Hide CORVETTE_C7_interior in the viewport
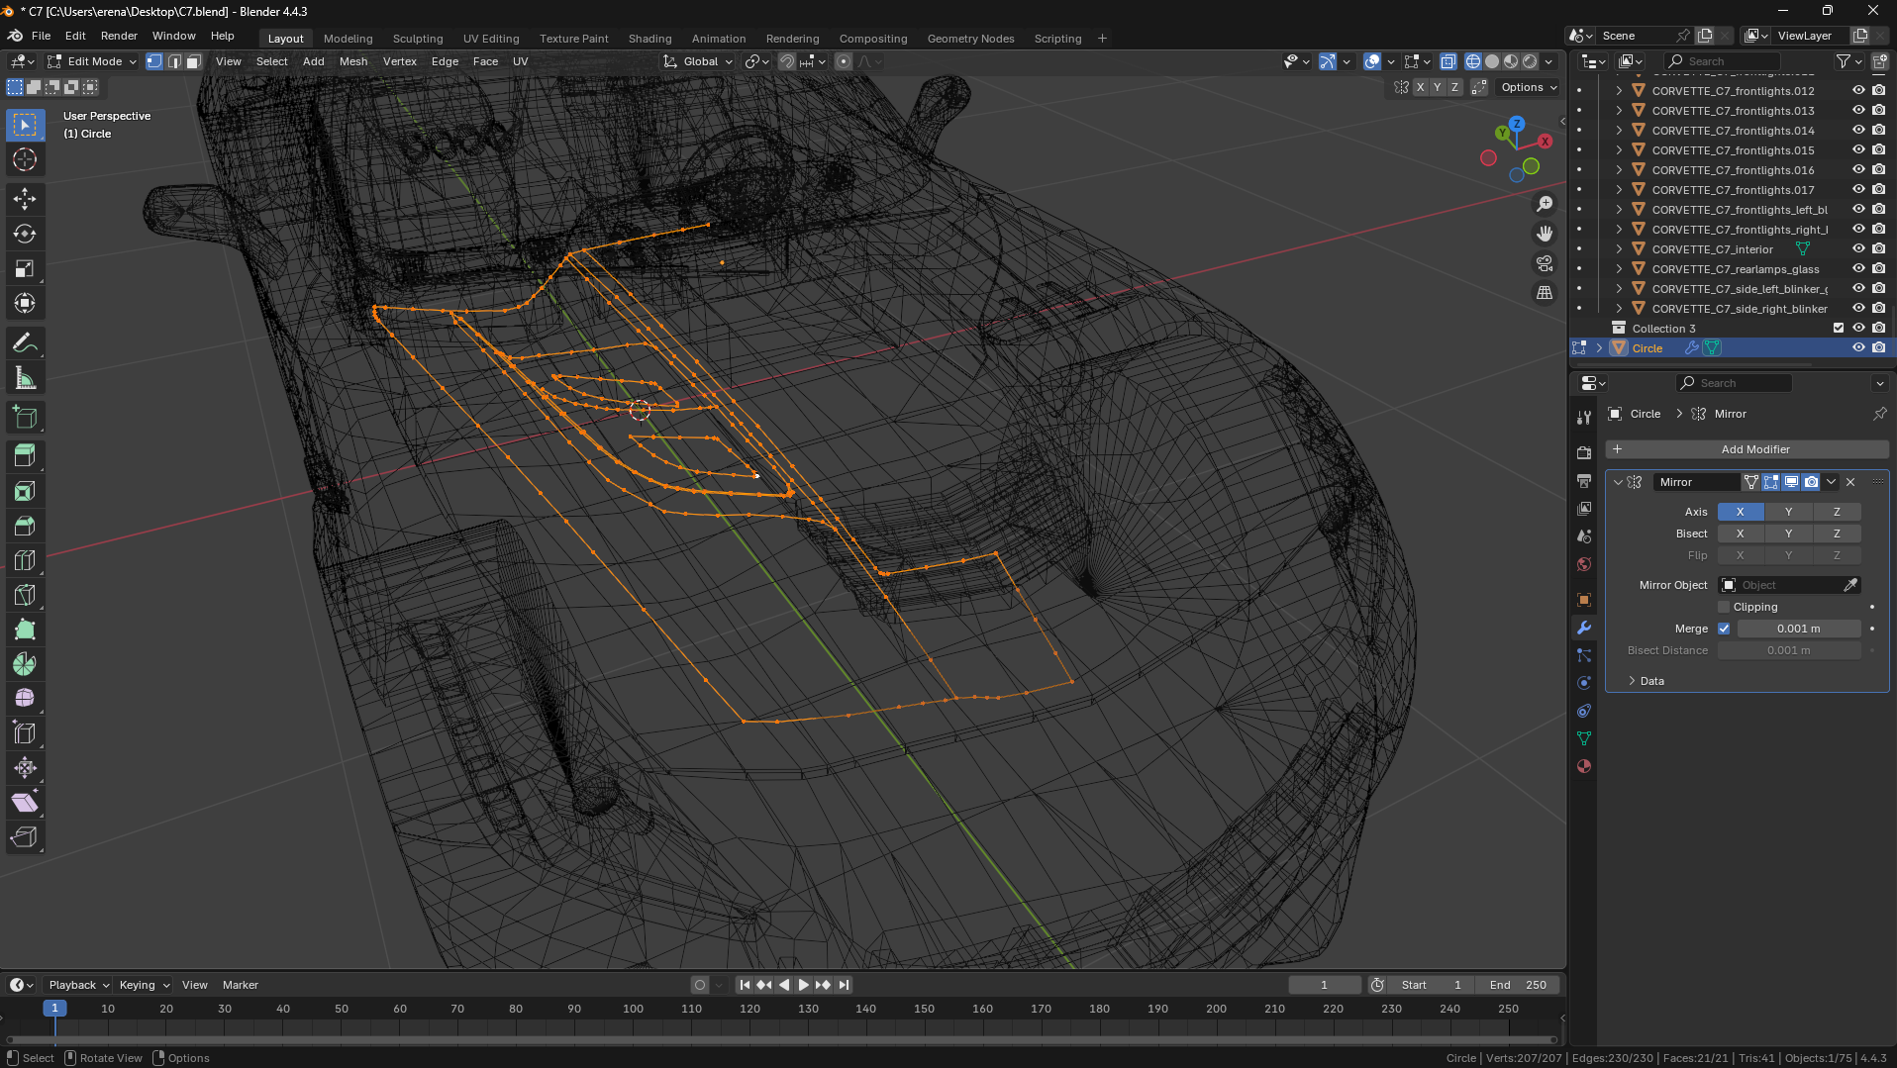 1858,249
